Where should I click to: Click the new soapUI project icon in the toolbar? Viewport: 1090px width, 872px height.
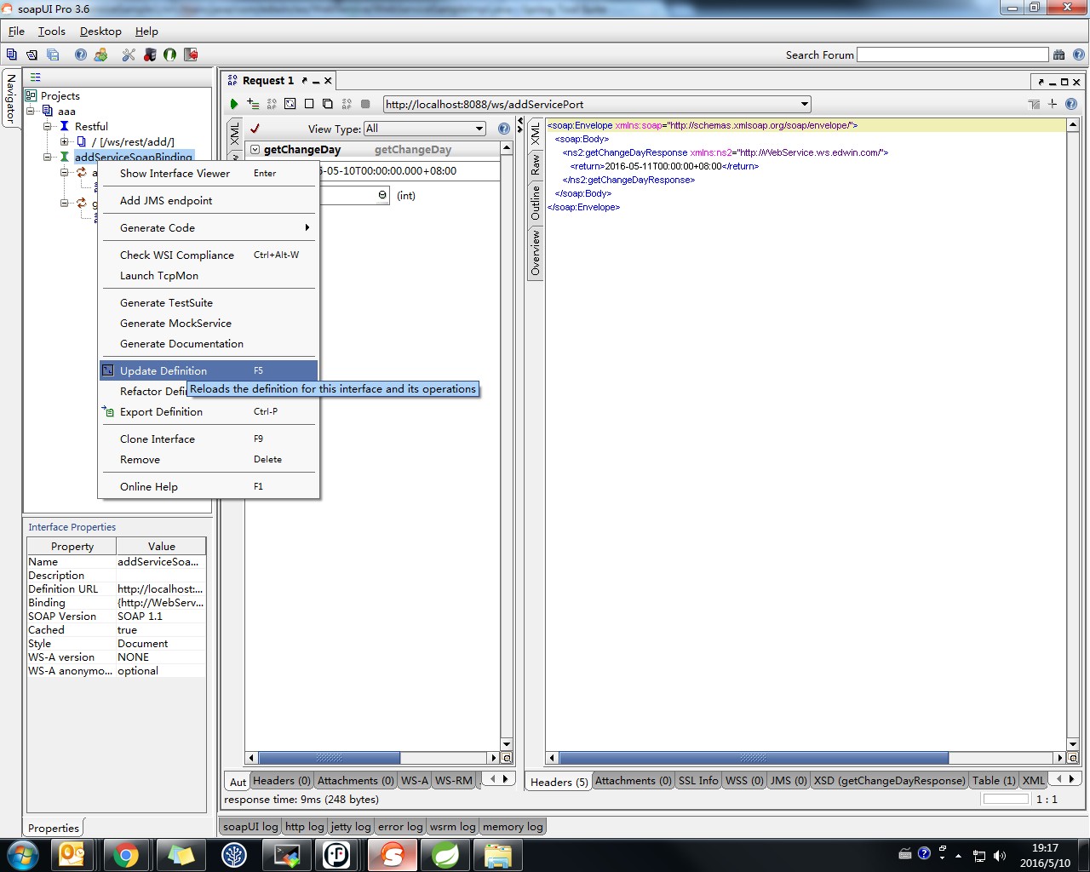pos(11,54)
